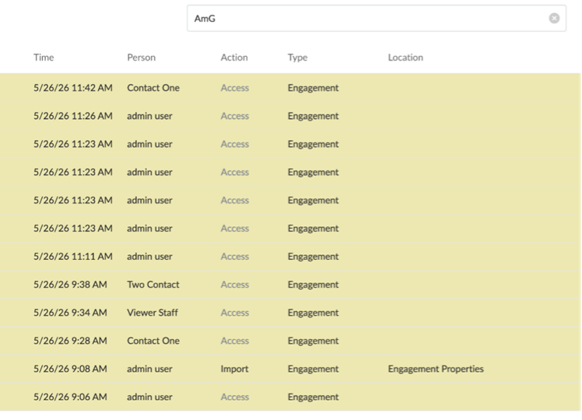Open Access link for 11:11 AM entry
Screen dimensions: 582x420
coord(234,257)
